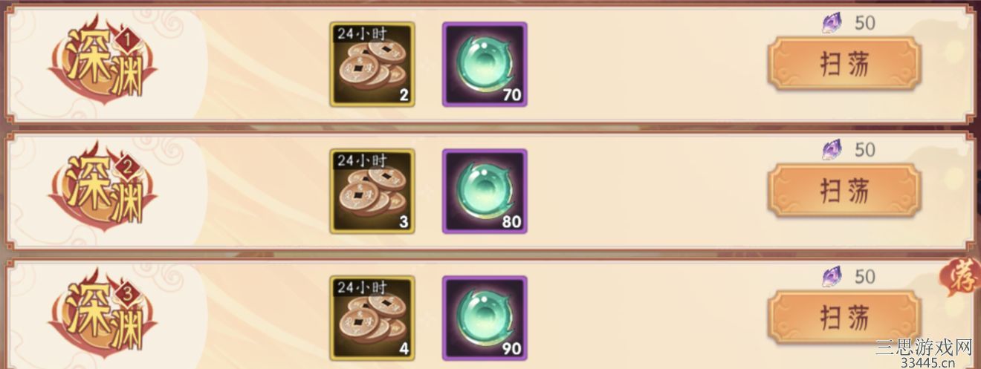Click 扫荡 button for Abyss level 2
The height and width of the screenshot is (369, 981).
pyautogui.click(x=844, y=192)
